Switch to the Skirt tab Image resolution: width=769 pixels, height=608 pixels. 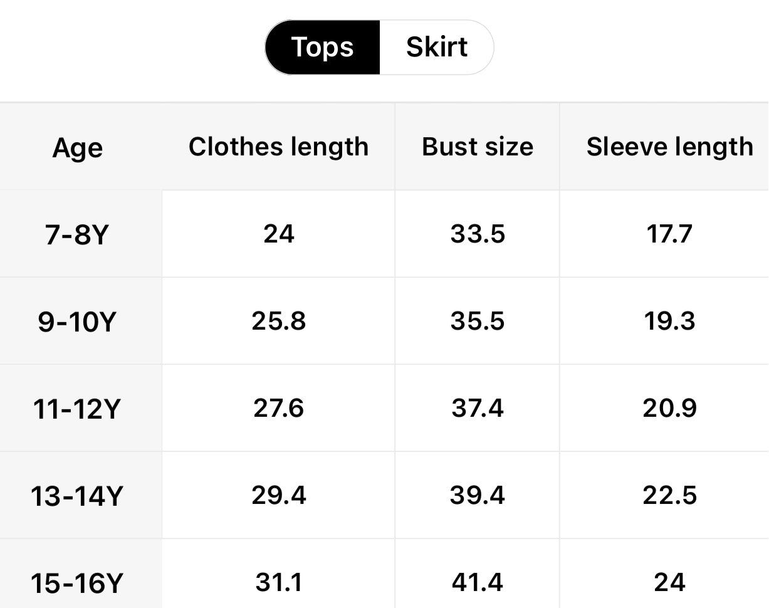(436, 48)
